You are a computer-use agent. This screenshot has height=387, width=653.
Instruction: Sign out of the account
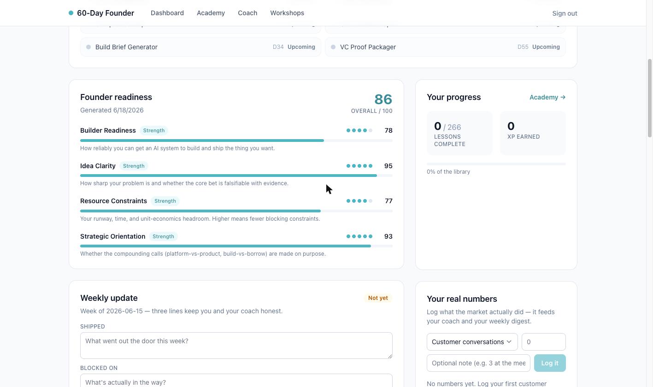click(565, 13)
